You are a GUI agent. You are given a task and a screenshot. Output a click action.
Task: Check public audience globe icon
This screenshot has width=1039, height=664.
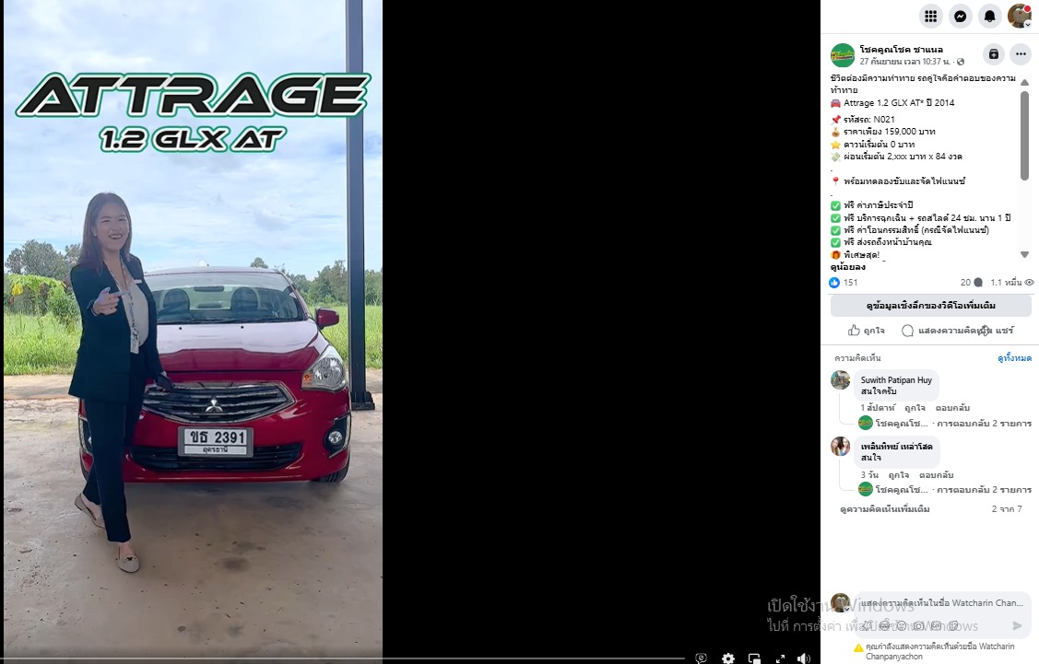tap(961, 62)
